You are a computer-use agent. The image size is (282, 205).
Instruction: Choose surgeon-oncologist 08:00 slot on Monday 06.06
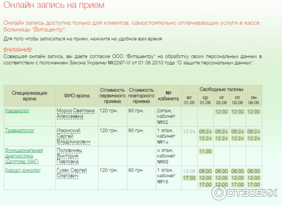(253, 171)
